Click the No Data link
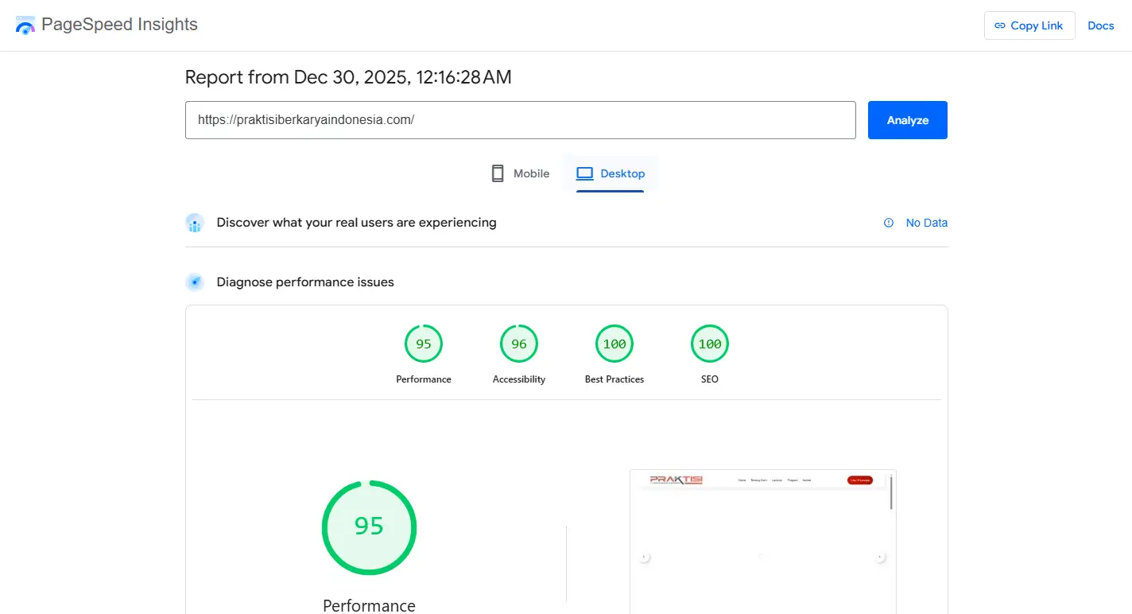The image size is (1132, 614). pyautogui.click(x=926, y=223)
